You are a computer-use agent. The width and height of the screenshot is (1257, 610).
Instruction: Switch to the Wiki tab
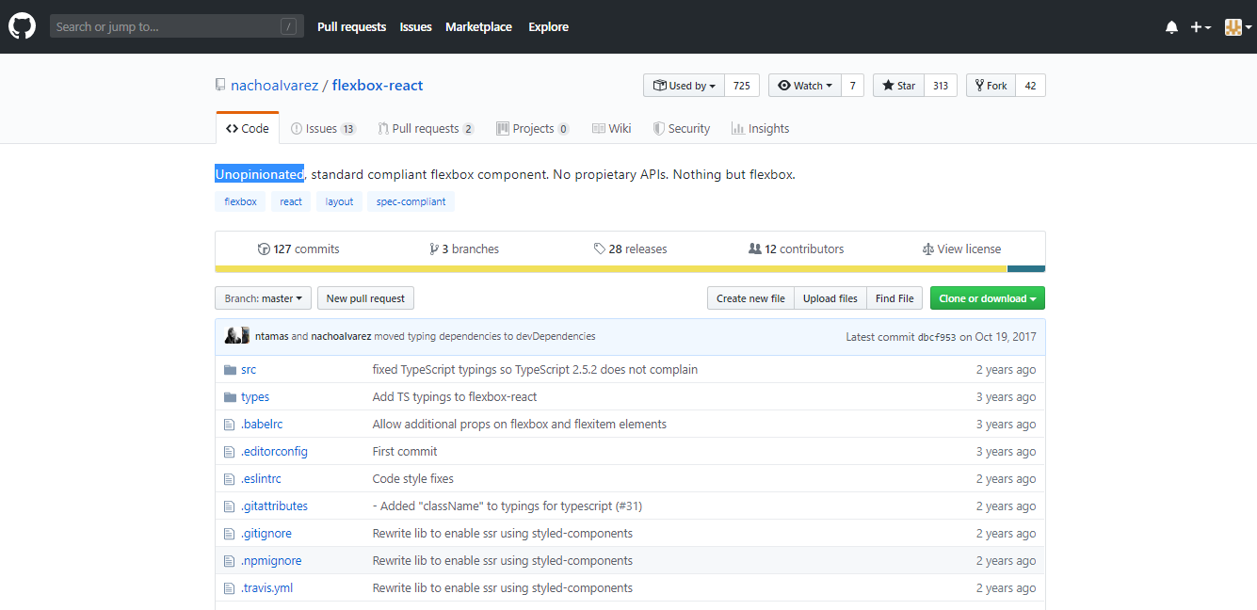(611, 129)
